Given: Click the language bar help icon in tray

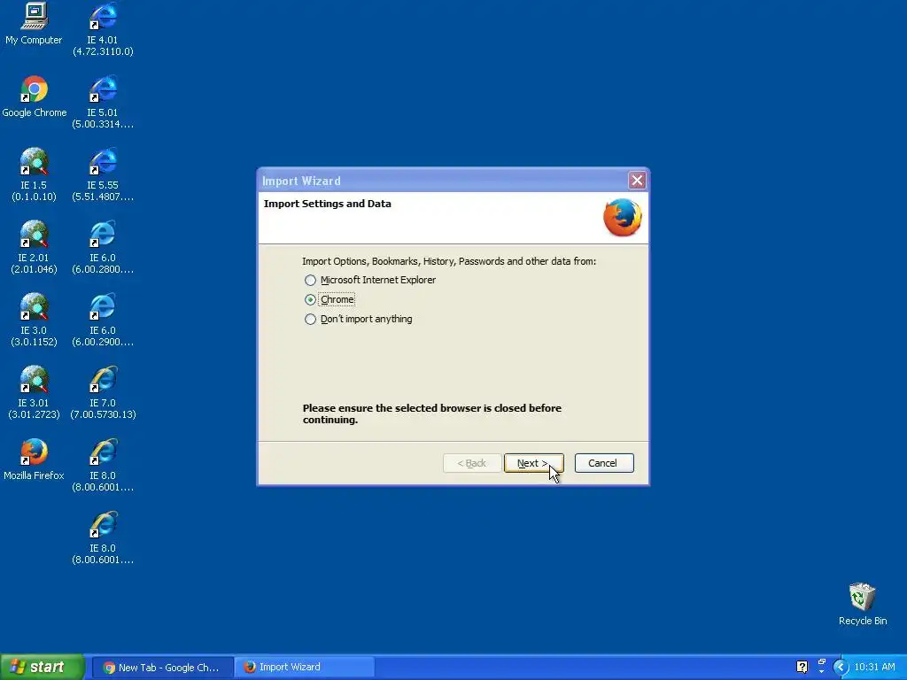Looking at the screenshot, I should pyautogui.click(x=802, y=667).
